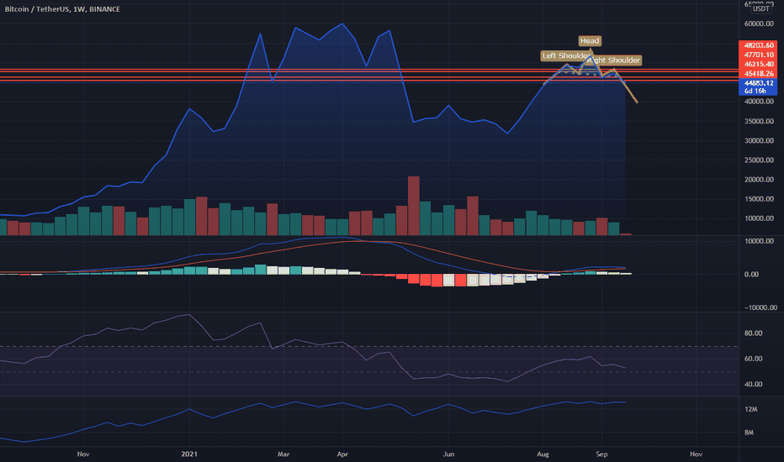The height and width of the screenshot is (462, 784).
Task: Click the red 45418.26 price tag
Action: (x=758, y=74)
